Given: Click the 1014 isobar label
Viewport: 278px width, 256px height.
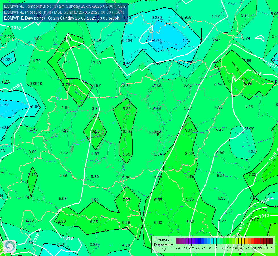Looking at the screenshot, I should click(x=265, y=201).
